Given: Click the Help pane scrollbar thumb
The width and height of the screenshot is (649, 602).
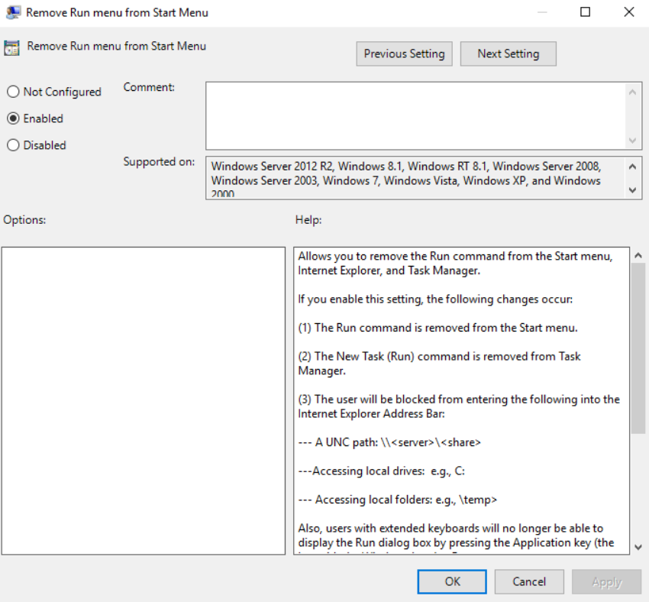Looking at the screenshot, I should click(638, 348).
